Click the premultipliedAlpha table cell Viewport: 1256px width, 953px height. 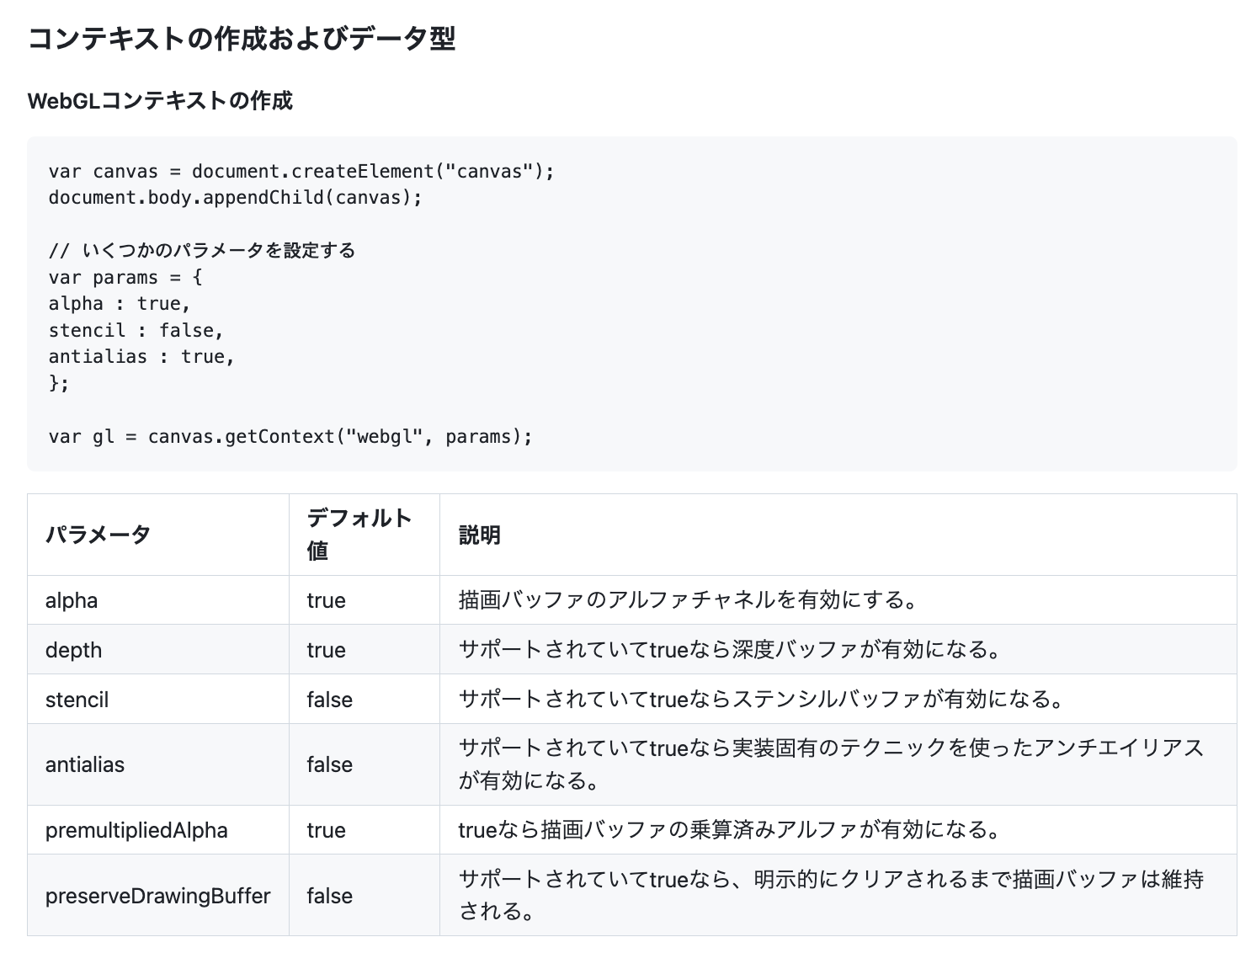tap(136, 830)
